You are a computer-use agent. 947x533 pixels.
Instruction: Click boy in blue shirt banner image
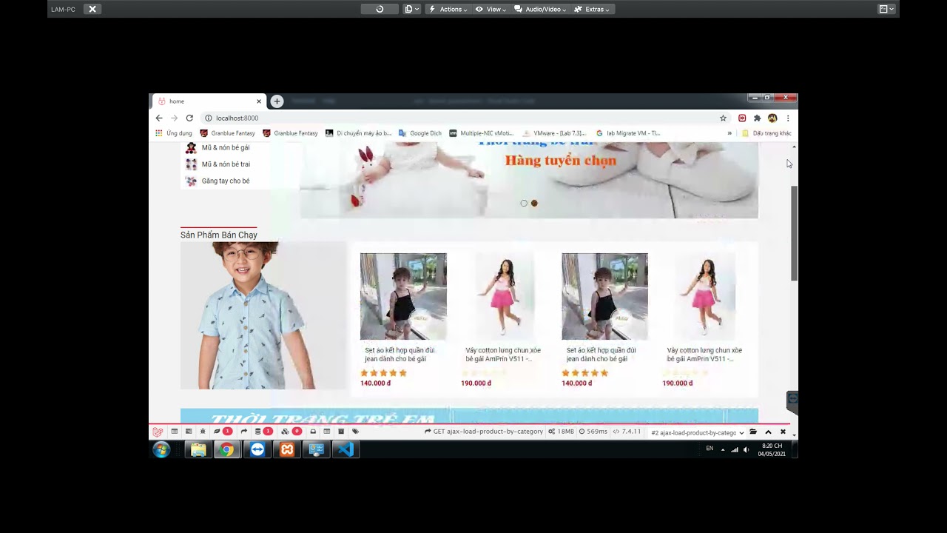263,315
